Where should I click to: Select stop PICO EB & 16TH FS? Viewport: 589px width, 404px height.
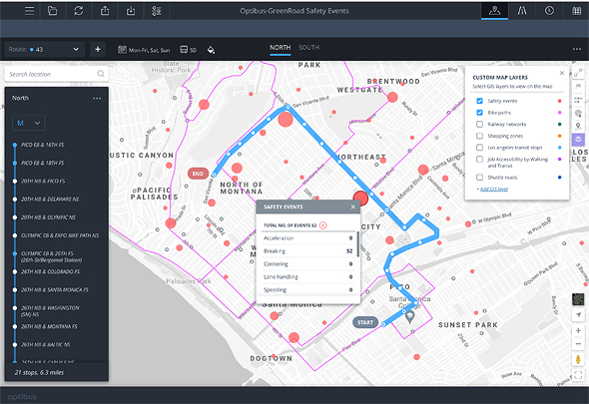[43, 145]
